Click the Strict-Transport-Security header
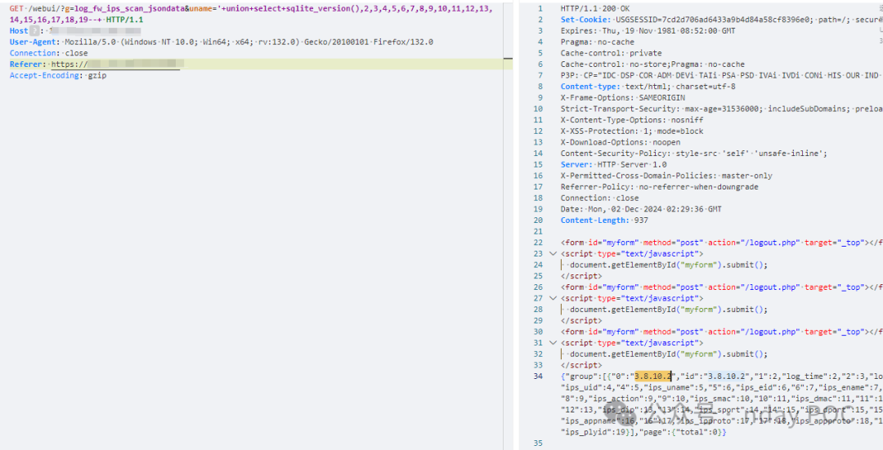Screen dimensions: 883x450 [x=721, y=109]
